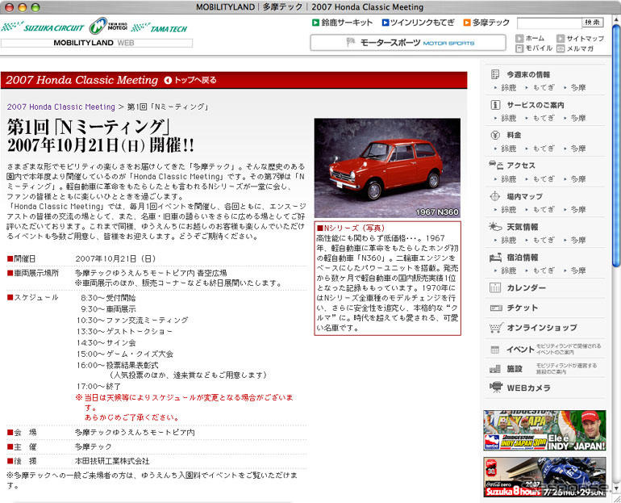
Task: Click the オンラインショップ cart icon
Action: coord(495,328)
